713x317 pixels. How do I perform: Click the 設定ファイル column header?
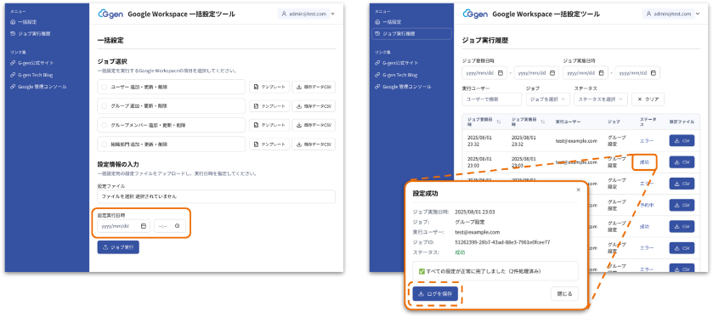point(682,122)
